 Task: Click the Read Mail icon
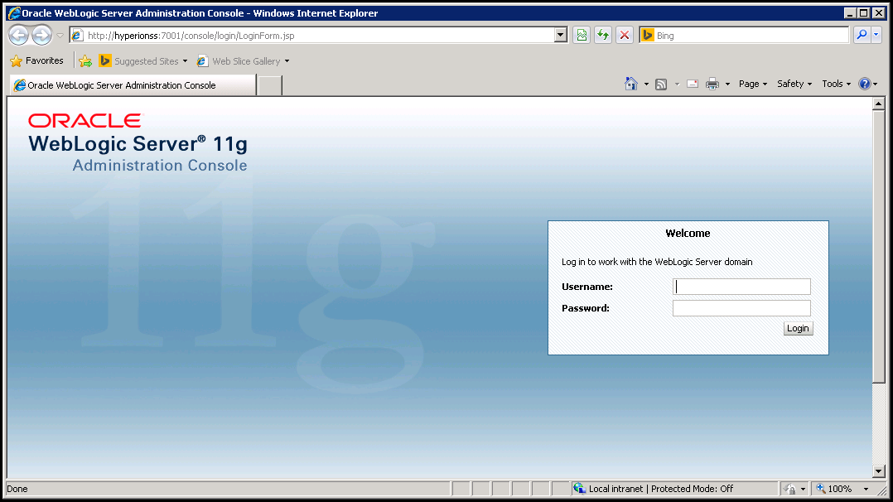click(693, 84)
